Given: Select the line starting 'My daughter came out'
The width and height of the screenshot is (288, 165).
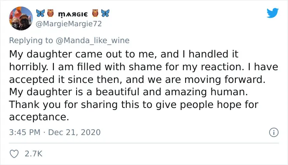Looking at the screenshot, I should (124, 54).
